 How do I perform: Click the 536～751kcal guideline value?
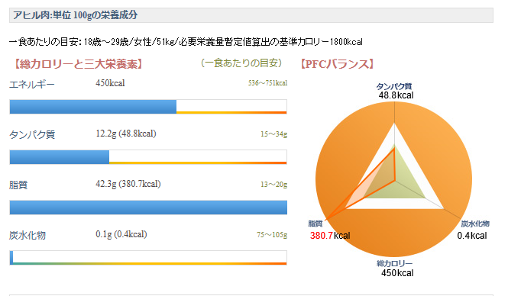click(x=267, y=83)
